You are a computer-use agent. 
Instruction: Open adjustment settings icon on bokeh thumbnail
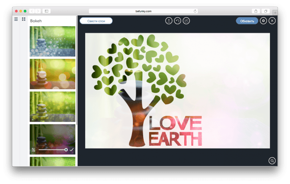click(34, 149)
